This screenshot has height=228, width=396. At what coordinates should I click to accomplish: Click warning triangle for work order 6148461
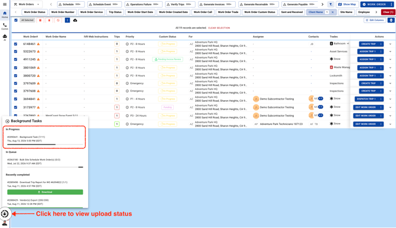click(38, 44)
